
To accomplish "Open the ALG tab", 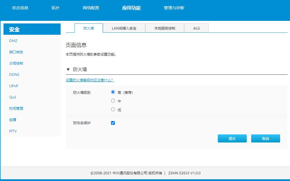I will 196,28.
